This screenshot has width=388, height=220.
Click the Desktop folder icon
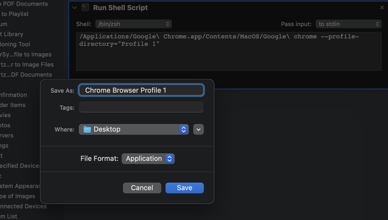click(87, 129)
